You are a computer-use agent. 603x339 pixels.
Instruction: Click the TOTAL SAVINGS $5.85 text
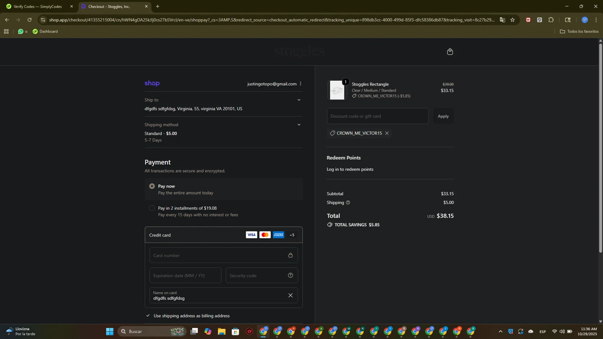357,225
